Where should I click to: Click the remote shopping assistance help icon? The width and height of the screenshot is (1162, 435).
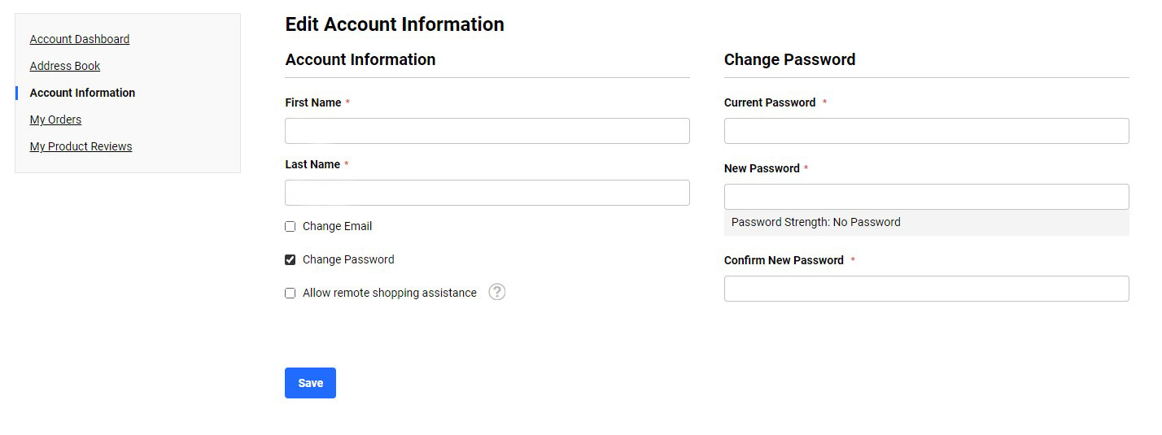[497, 292]
